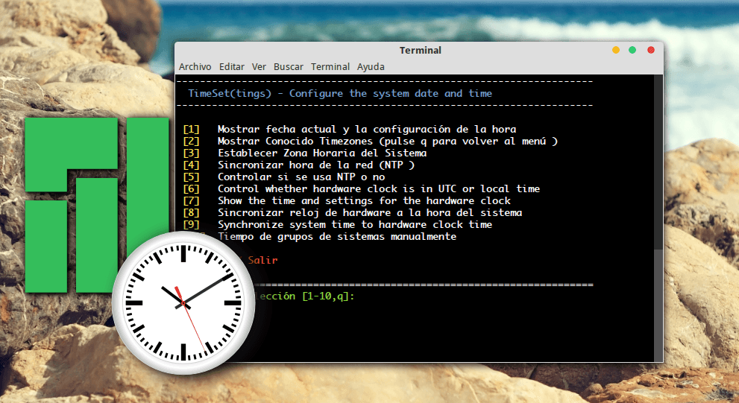739x403 pixels.
Task: Click option [6] Control whether hardware clock line
Action: [362, 188]
